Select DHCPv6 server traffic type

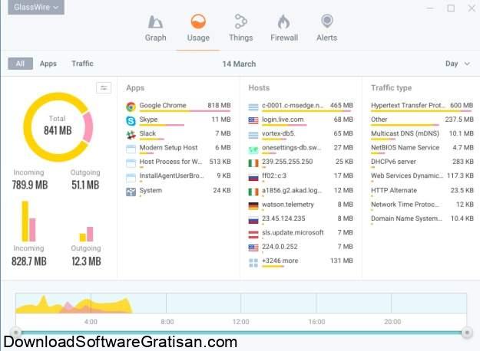422,162
